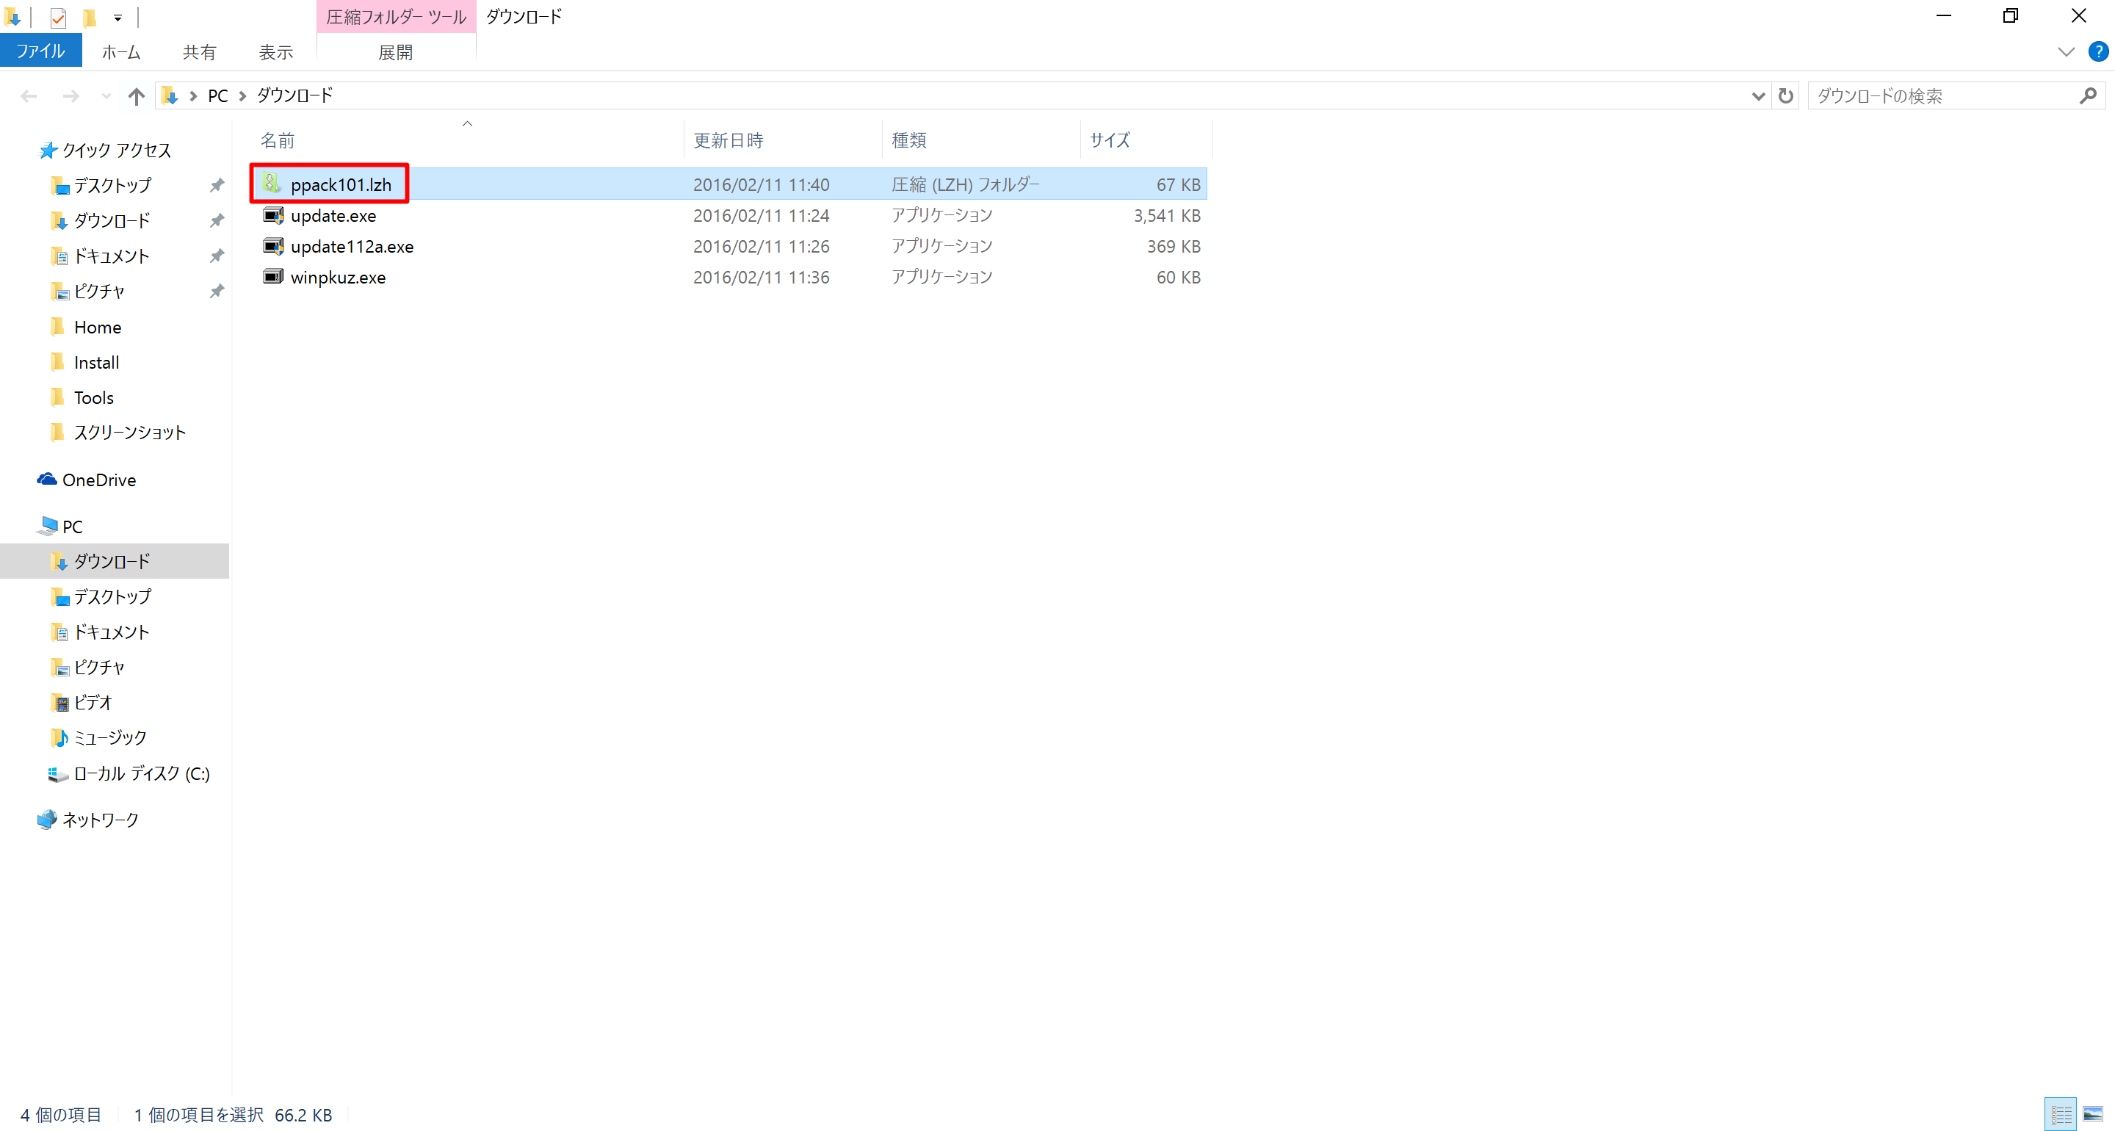Select the winpkuz.exe file icon
Image resolution: width=2115 pixels, height=1131 pixels.
pos(272,277)
